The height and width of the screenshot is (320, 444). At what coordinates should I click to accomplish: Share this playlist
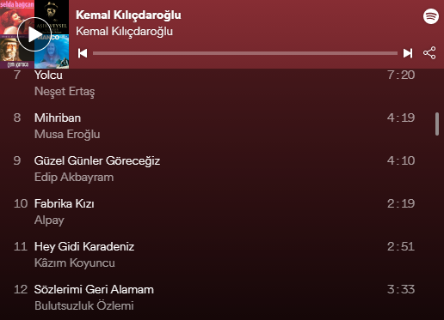pyautogui.click(x=429, y=53)
